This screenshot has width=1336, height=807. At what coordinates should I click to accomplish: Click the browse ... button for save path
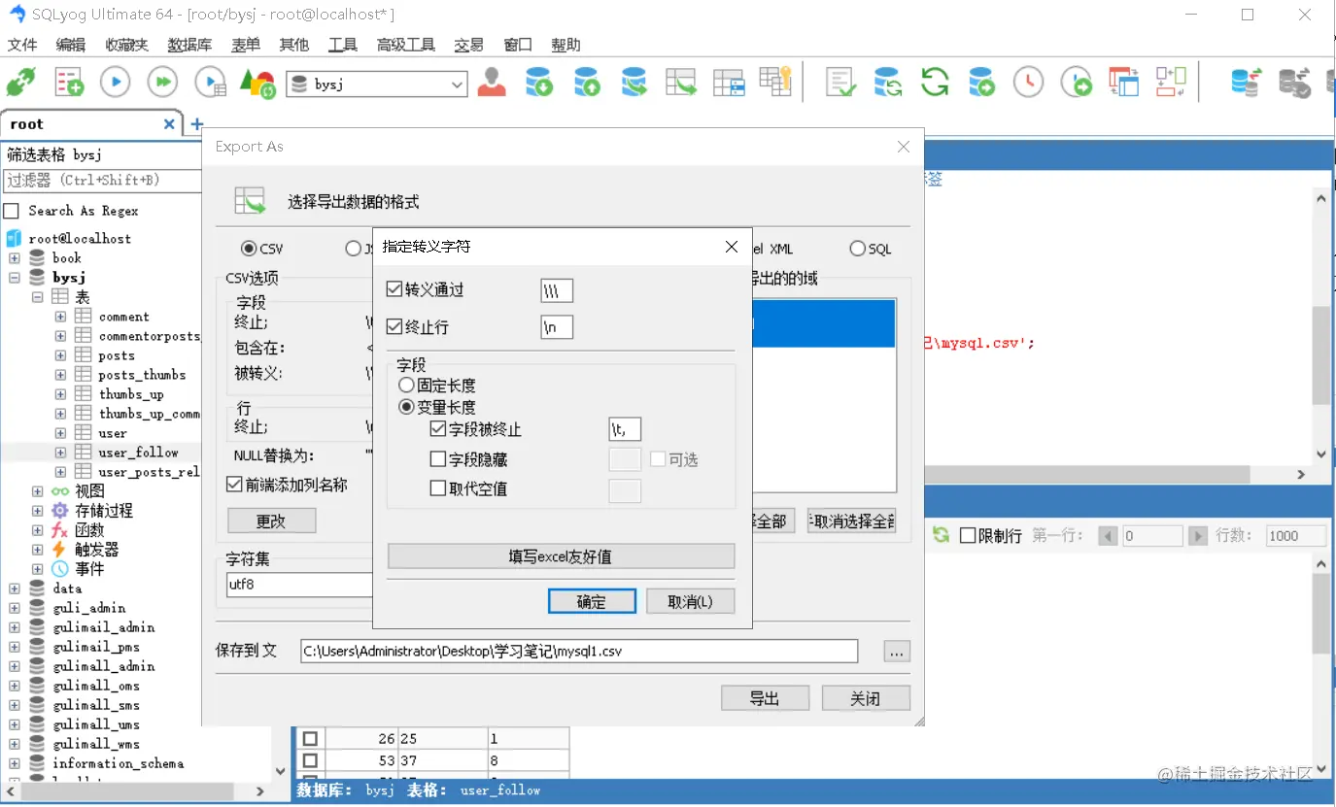(x=897, y=652)
